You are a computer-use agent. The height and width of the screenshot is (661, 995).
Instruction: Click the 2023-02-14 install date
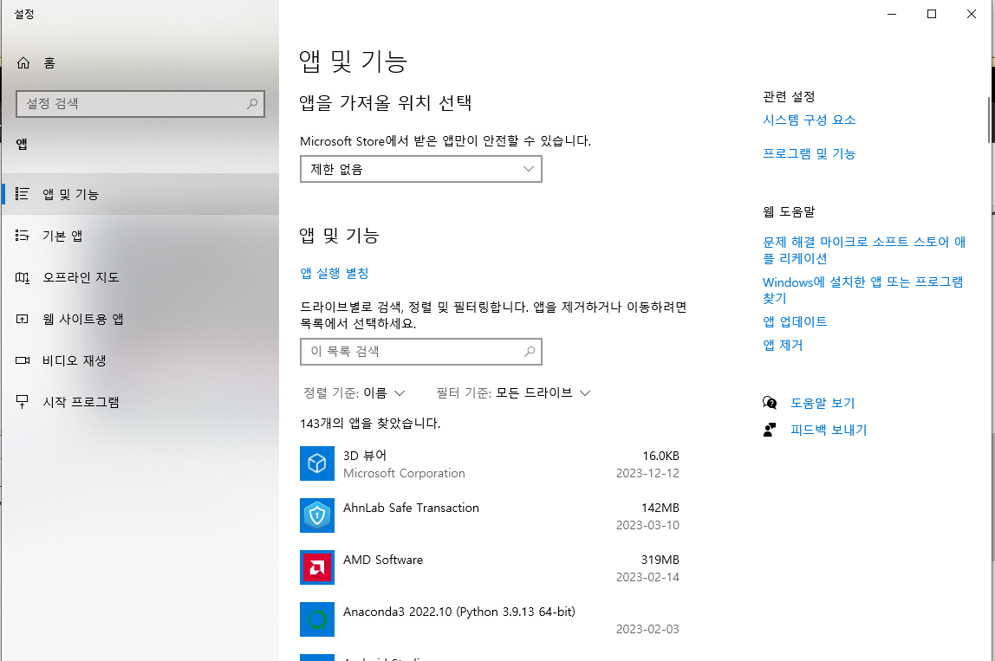tap(647, 577)
